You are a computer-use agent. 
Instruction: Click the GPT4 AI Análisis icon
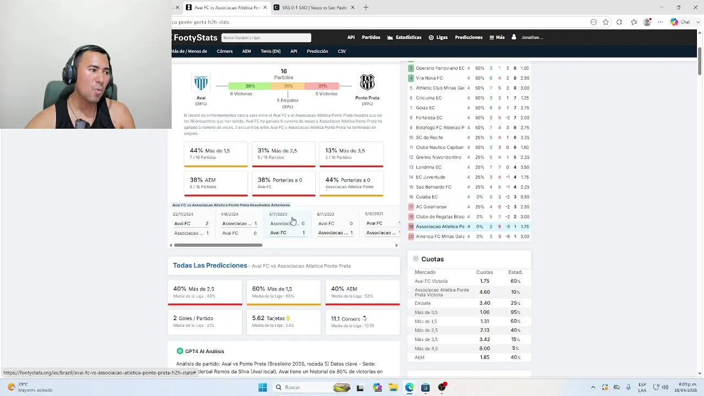(x=180, y=351)
